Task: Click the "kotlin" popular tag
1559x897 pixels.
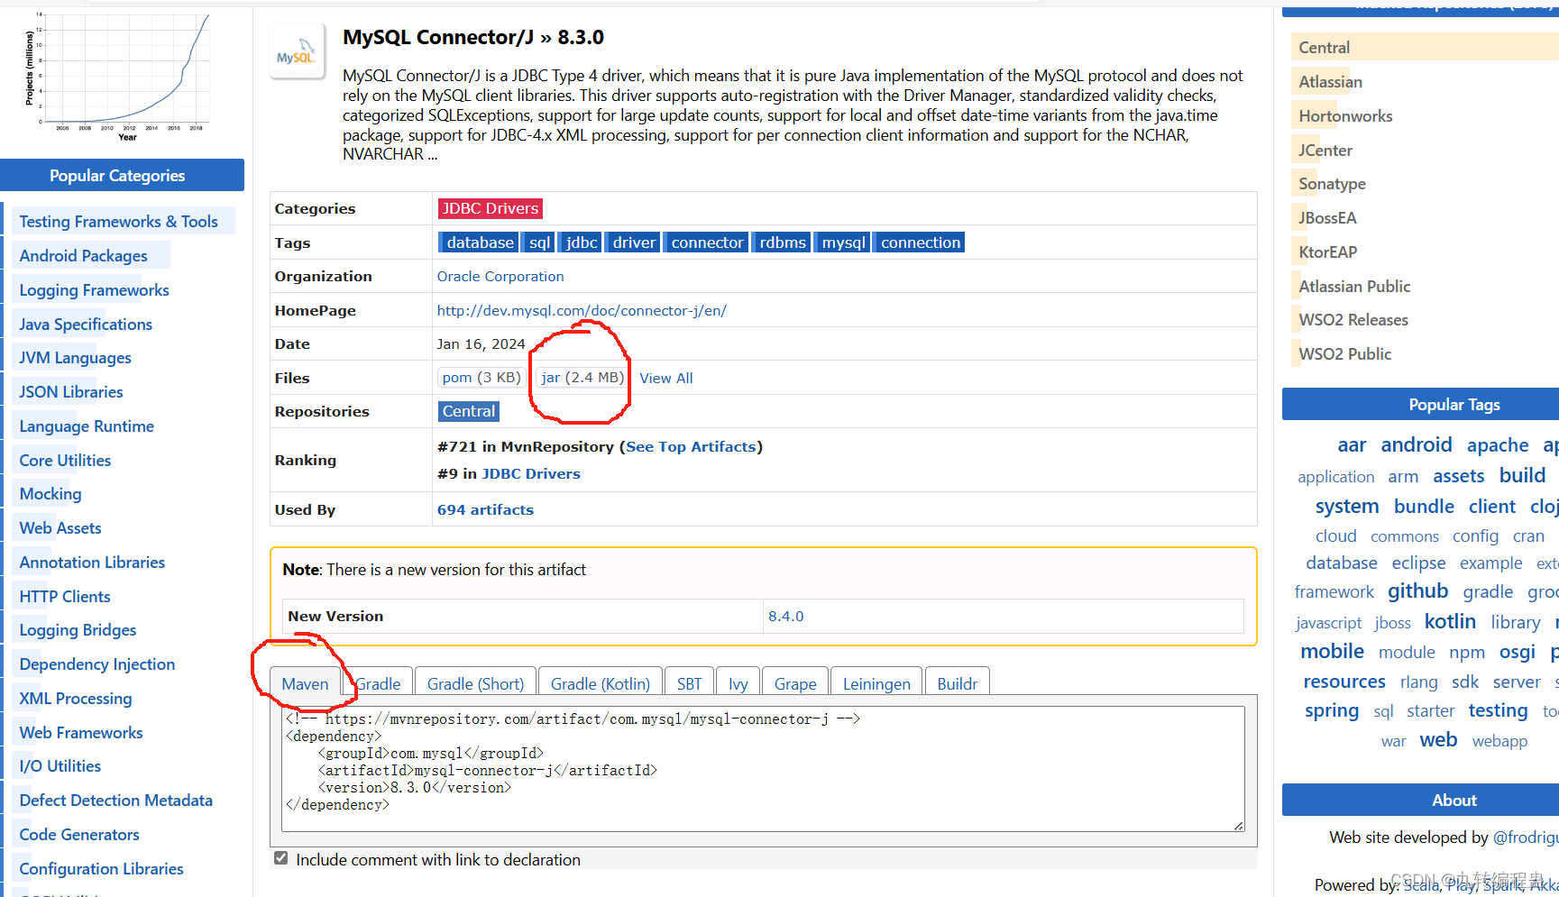Action: pyautogui.click(x=1450, y=621)
